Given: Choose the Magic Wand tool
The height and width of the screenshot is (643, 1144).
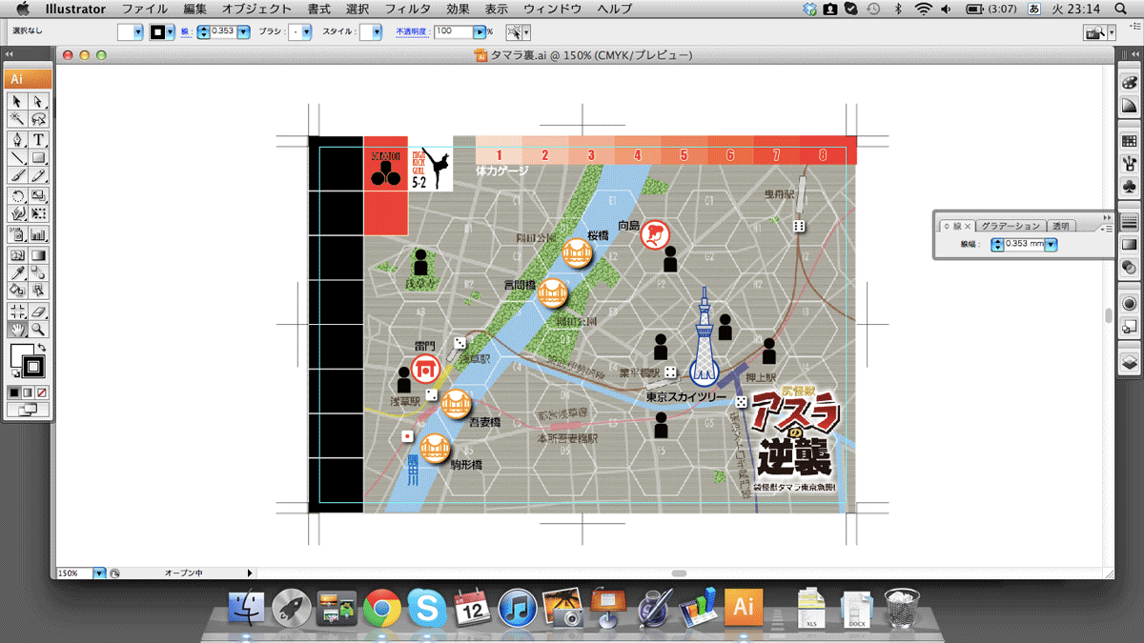Looking at the screenshot, I should 18,119.
